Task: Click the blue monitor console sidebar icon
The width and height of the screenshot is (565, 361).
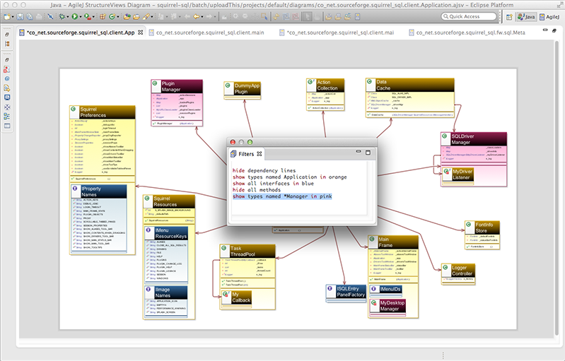Action: click(x=7, y=97)
